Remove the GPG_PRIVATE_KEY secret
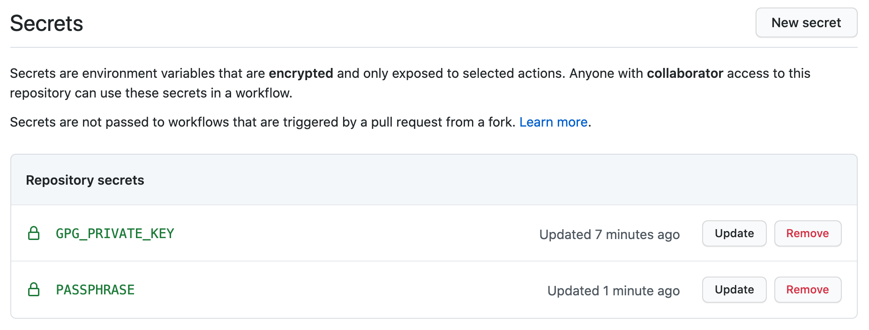Image resolution: width=869 pixels, height=330 pixels. click(x=808, y=233)
